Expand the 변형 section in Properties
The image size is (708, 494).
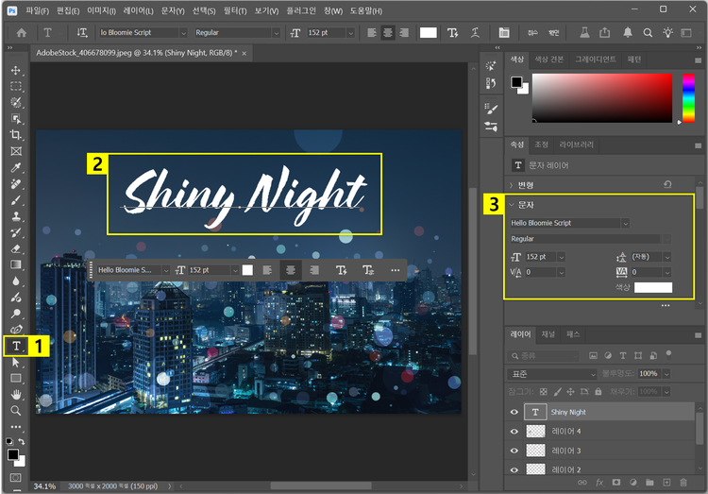coord(512,185)
